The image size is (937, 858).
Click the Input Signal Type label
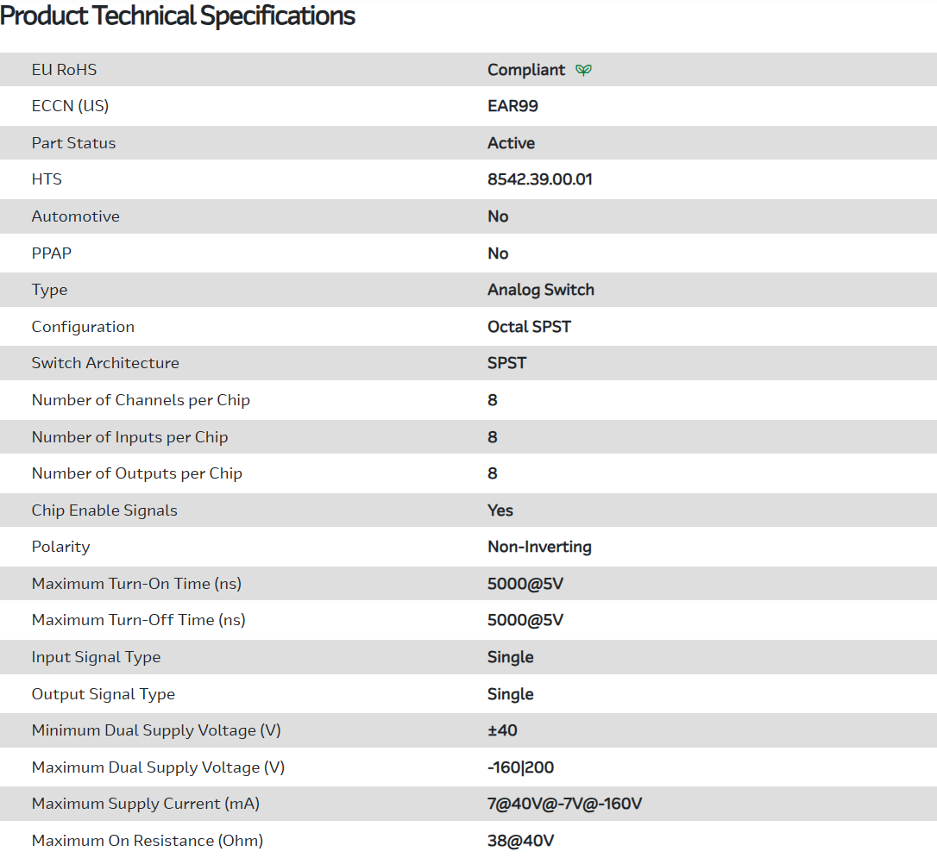(96, 657)
